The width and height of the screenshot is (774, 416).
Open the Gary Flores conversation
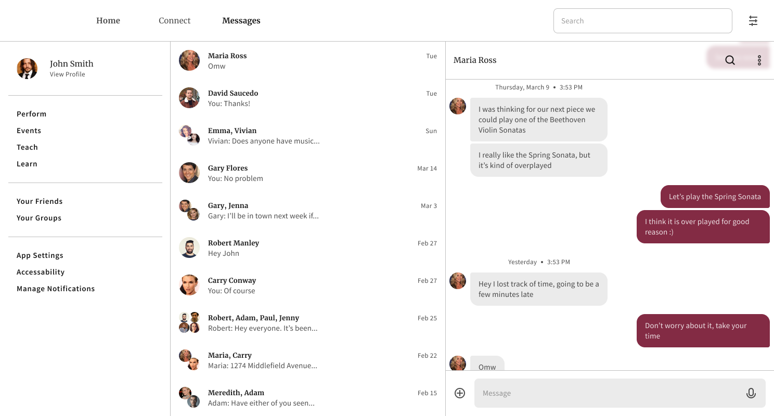pyautogui.click(x=308, y=173)
